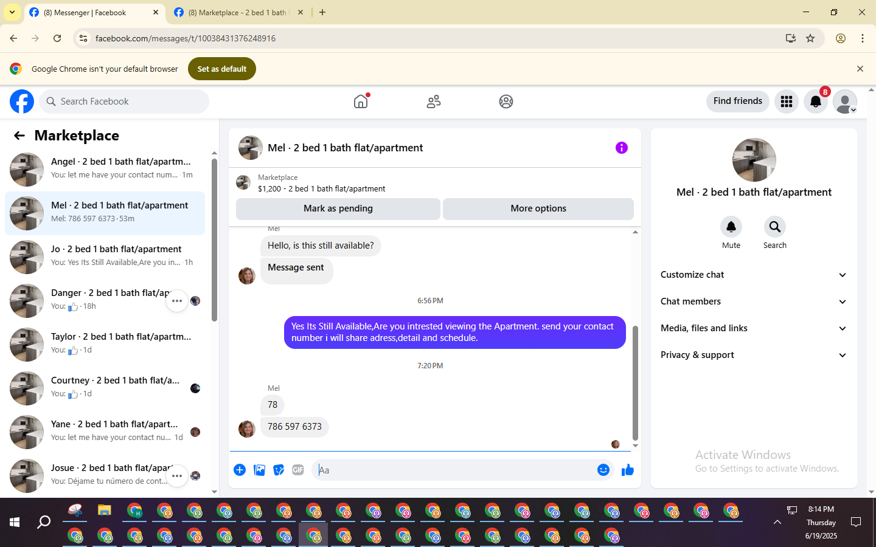Screen dimensions: 876x547
Task: Open Yane's conversation in the list
Action: pos(105,432)
